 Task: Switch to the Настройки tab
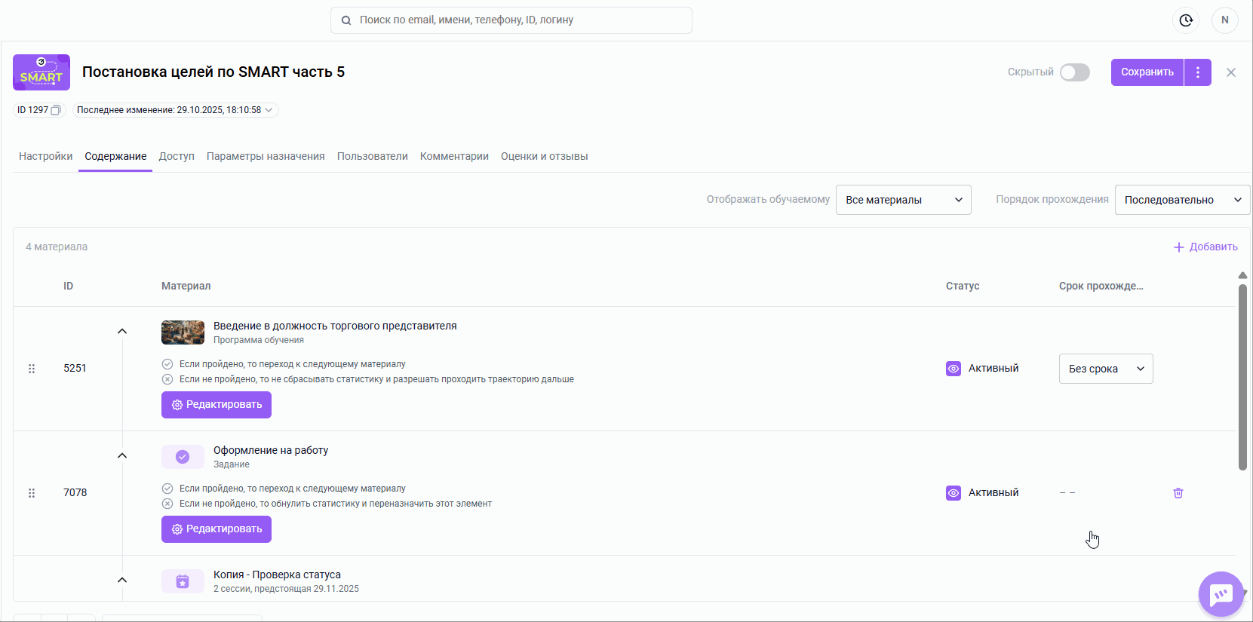[46, 156]
